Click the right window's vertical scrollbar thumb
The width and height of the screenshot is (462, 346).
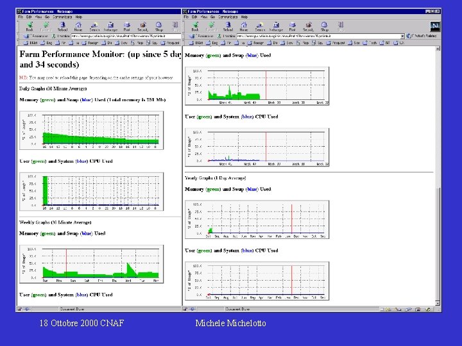(x=438, y=243)
